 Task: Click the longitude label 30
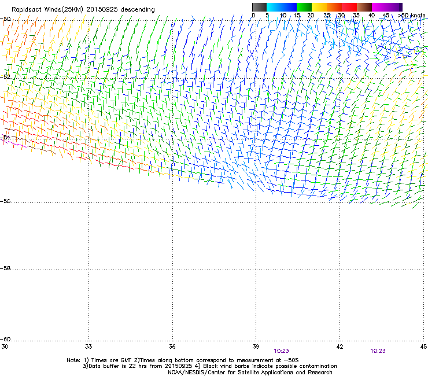click(x=5, y=346)
